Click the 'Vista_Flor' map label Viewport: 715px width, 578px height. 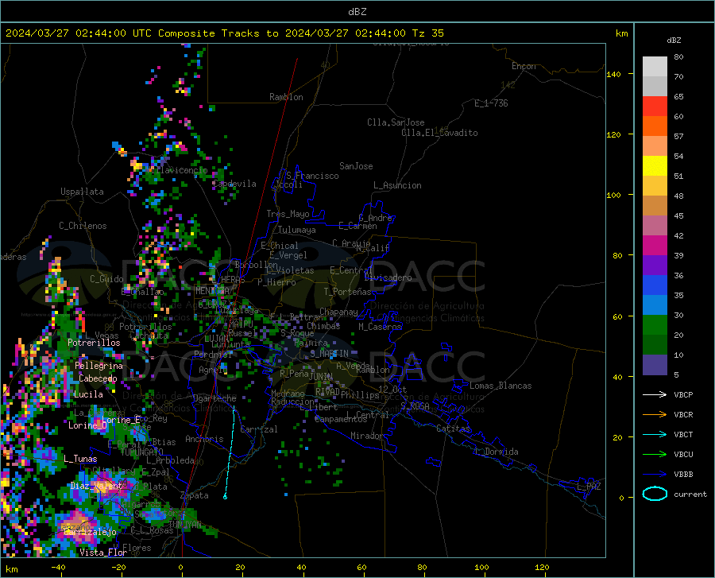pos(103,553)
